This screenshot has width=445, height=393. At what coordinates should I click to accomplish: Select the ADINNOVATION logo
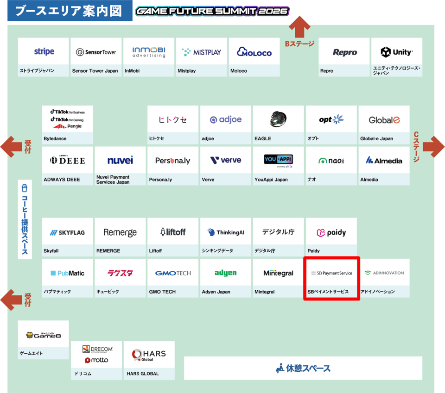tap(384, 273)
